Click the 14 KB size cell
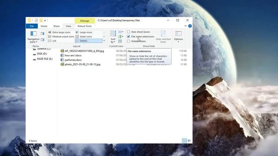The image size is (278, 156). 183,60
